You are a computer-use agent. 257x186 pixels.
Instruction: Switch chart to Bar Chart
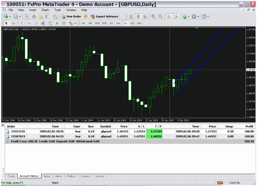131,16
